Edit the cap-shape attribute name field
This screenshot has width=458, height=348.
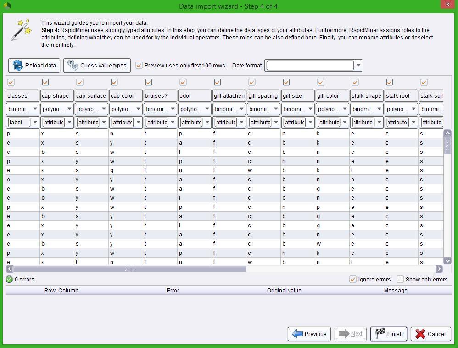pyautogui.click(x=57, y=96)
